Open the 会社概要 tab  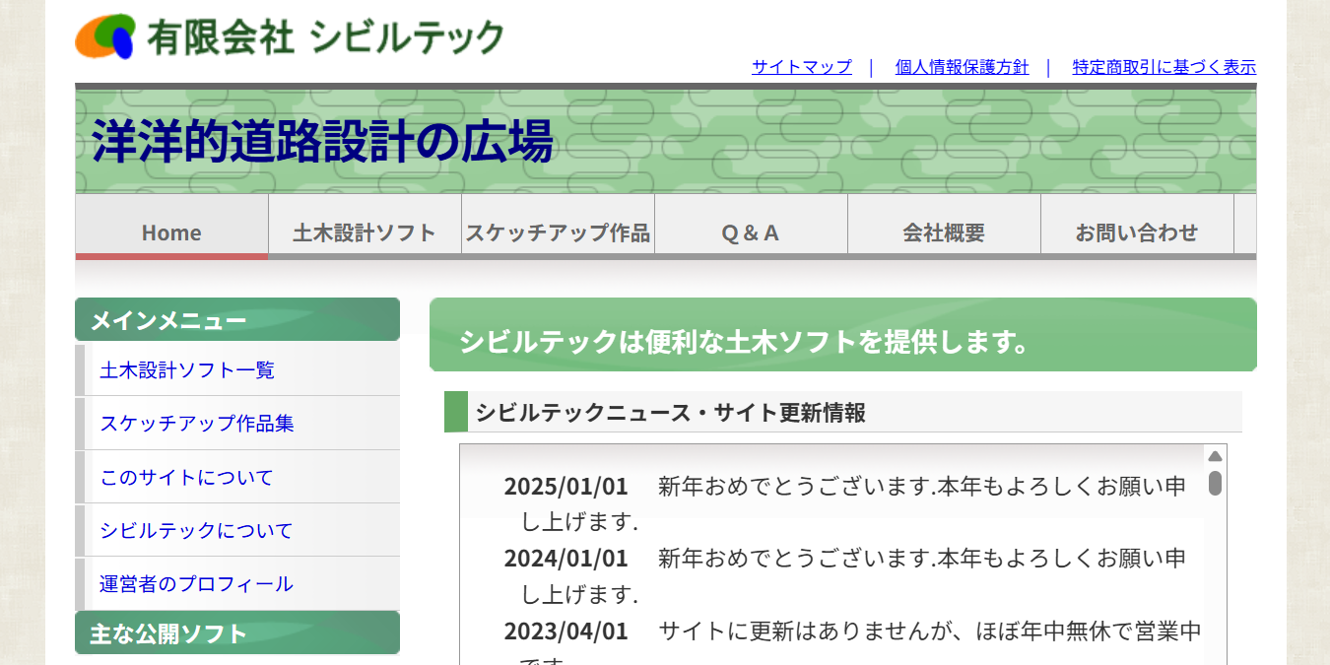(944, 233)
